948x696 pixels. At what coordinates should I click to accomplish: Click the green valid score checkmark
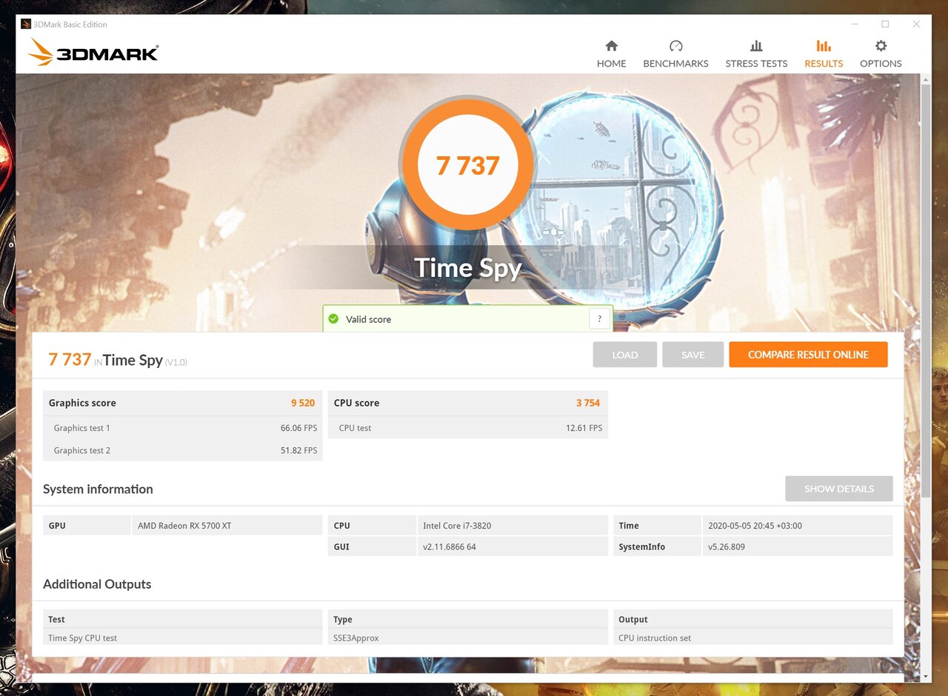333,319
